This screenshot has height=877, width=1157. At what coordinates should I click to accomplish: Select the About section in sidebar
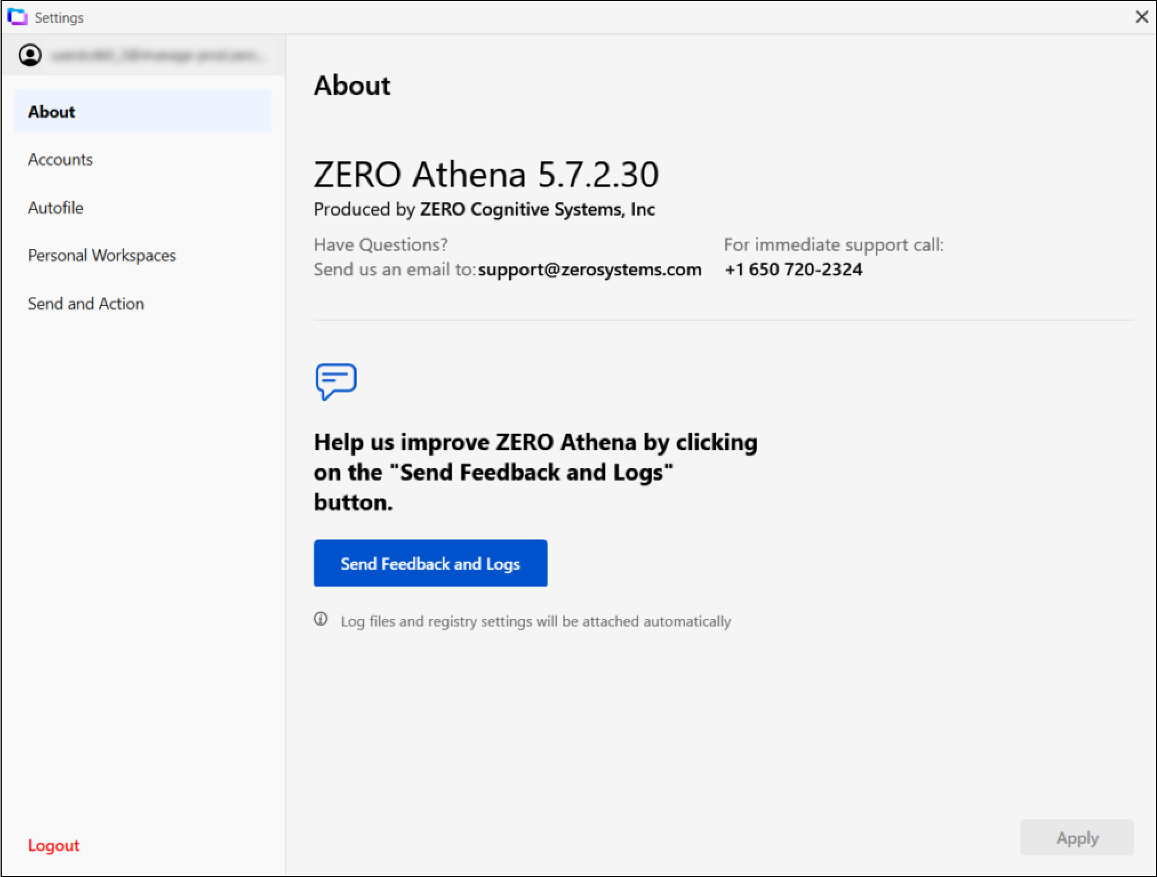143,111
